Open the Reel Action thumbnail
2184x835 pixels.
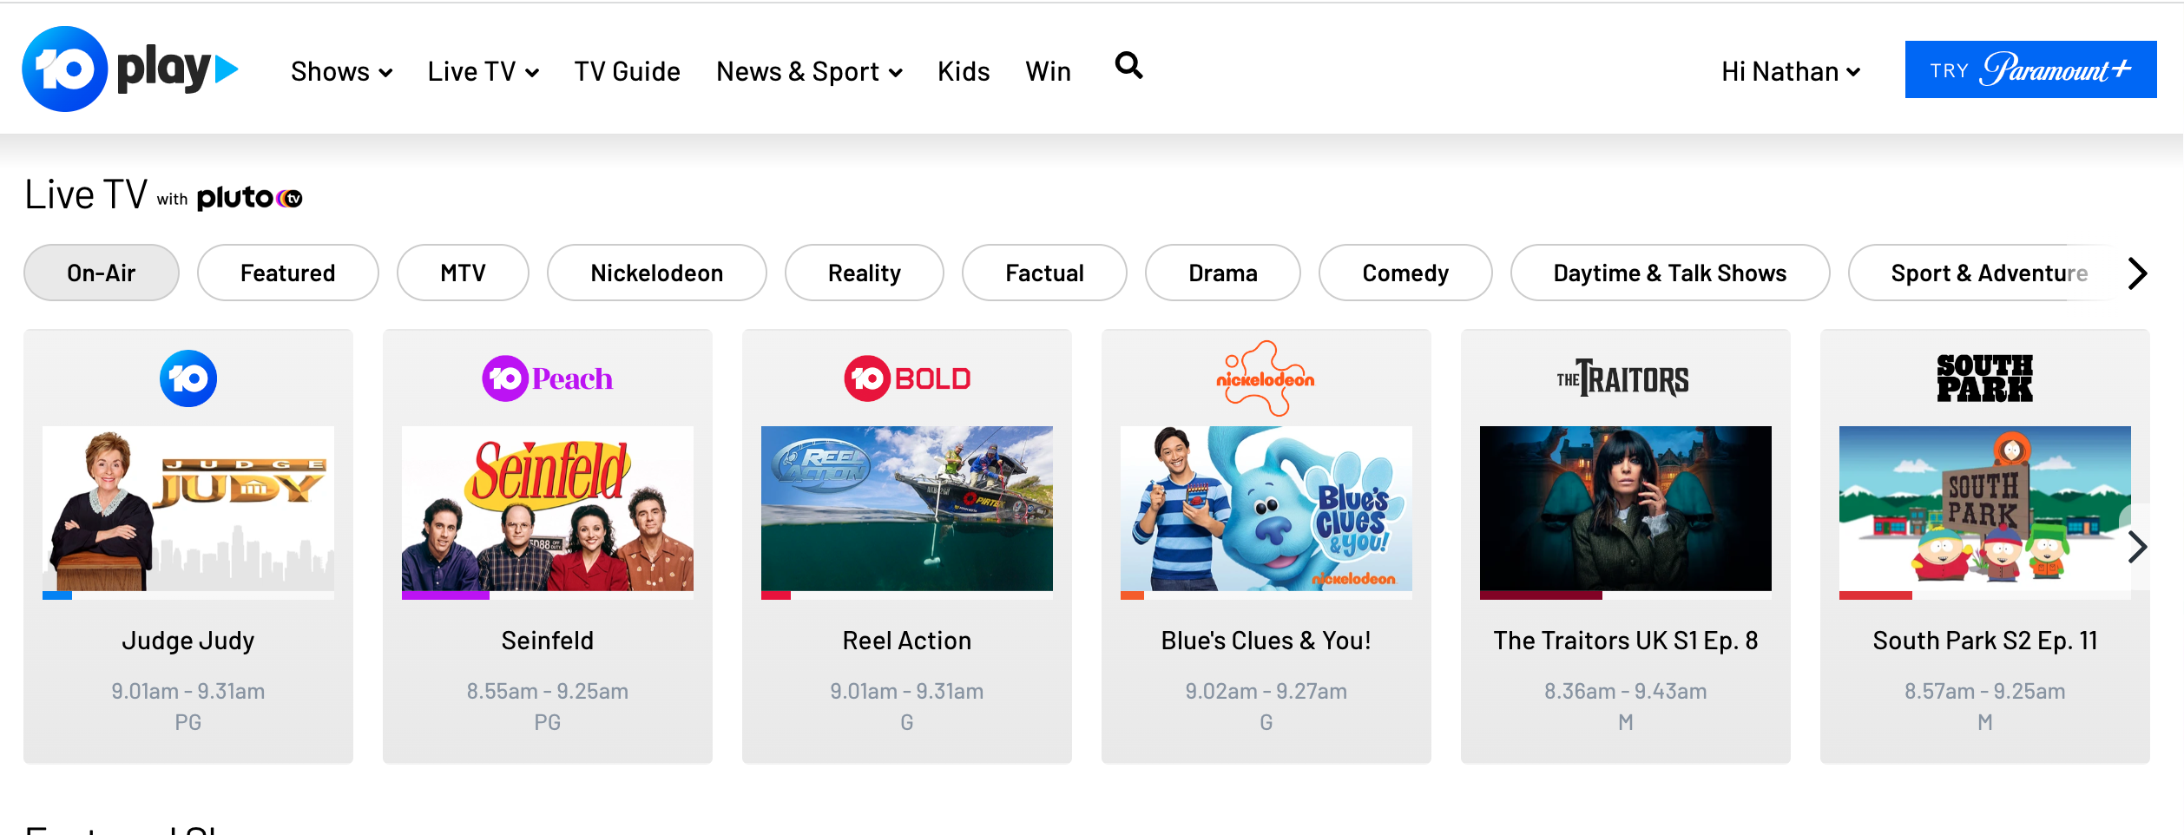(x=907, y=509)
